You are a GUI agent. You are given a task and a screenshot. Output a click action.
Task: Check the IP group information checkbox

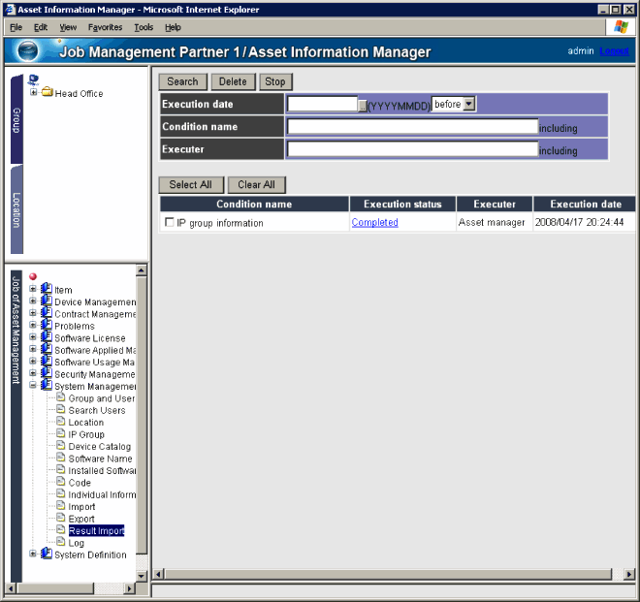[x=170, y=223]
